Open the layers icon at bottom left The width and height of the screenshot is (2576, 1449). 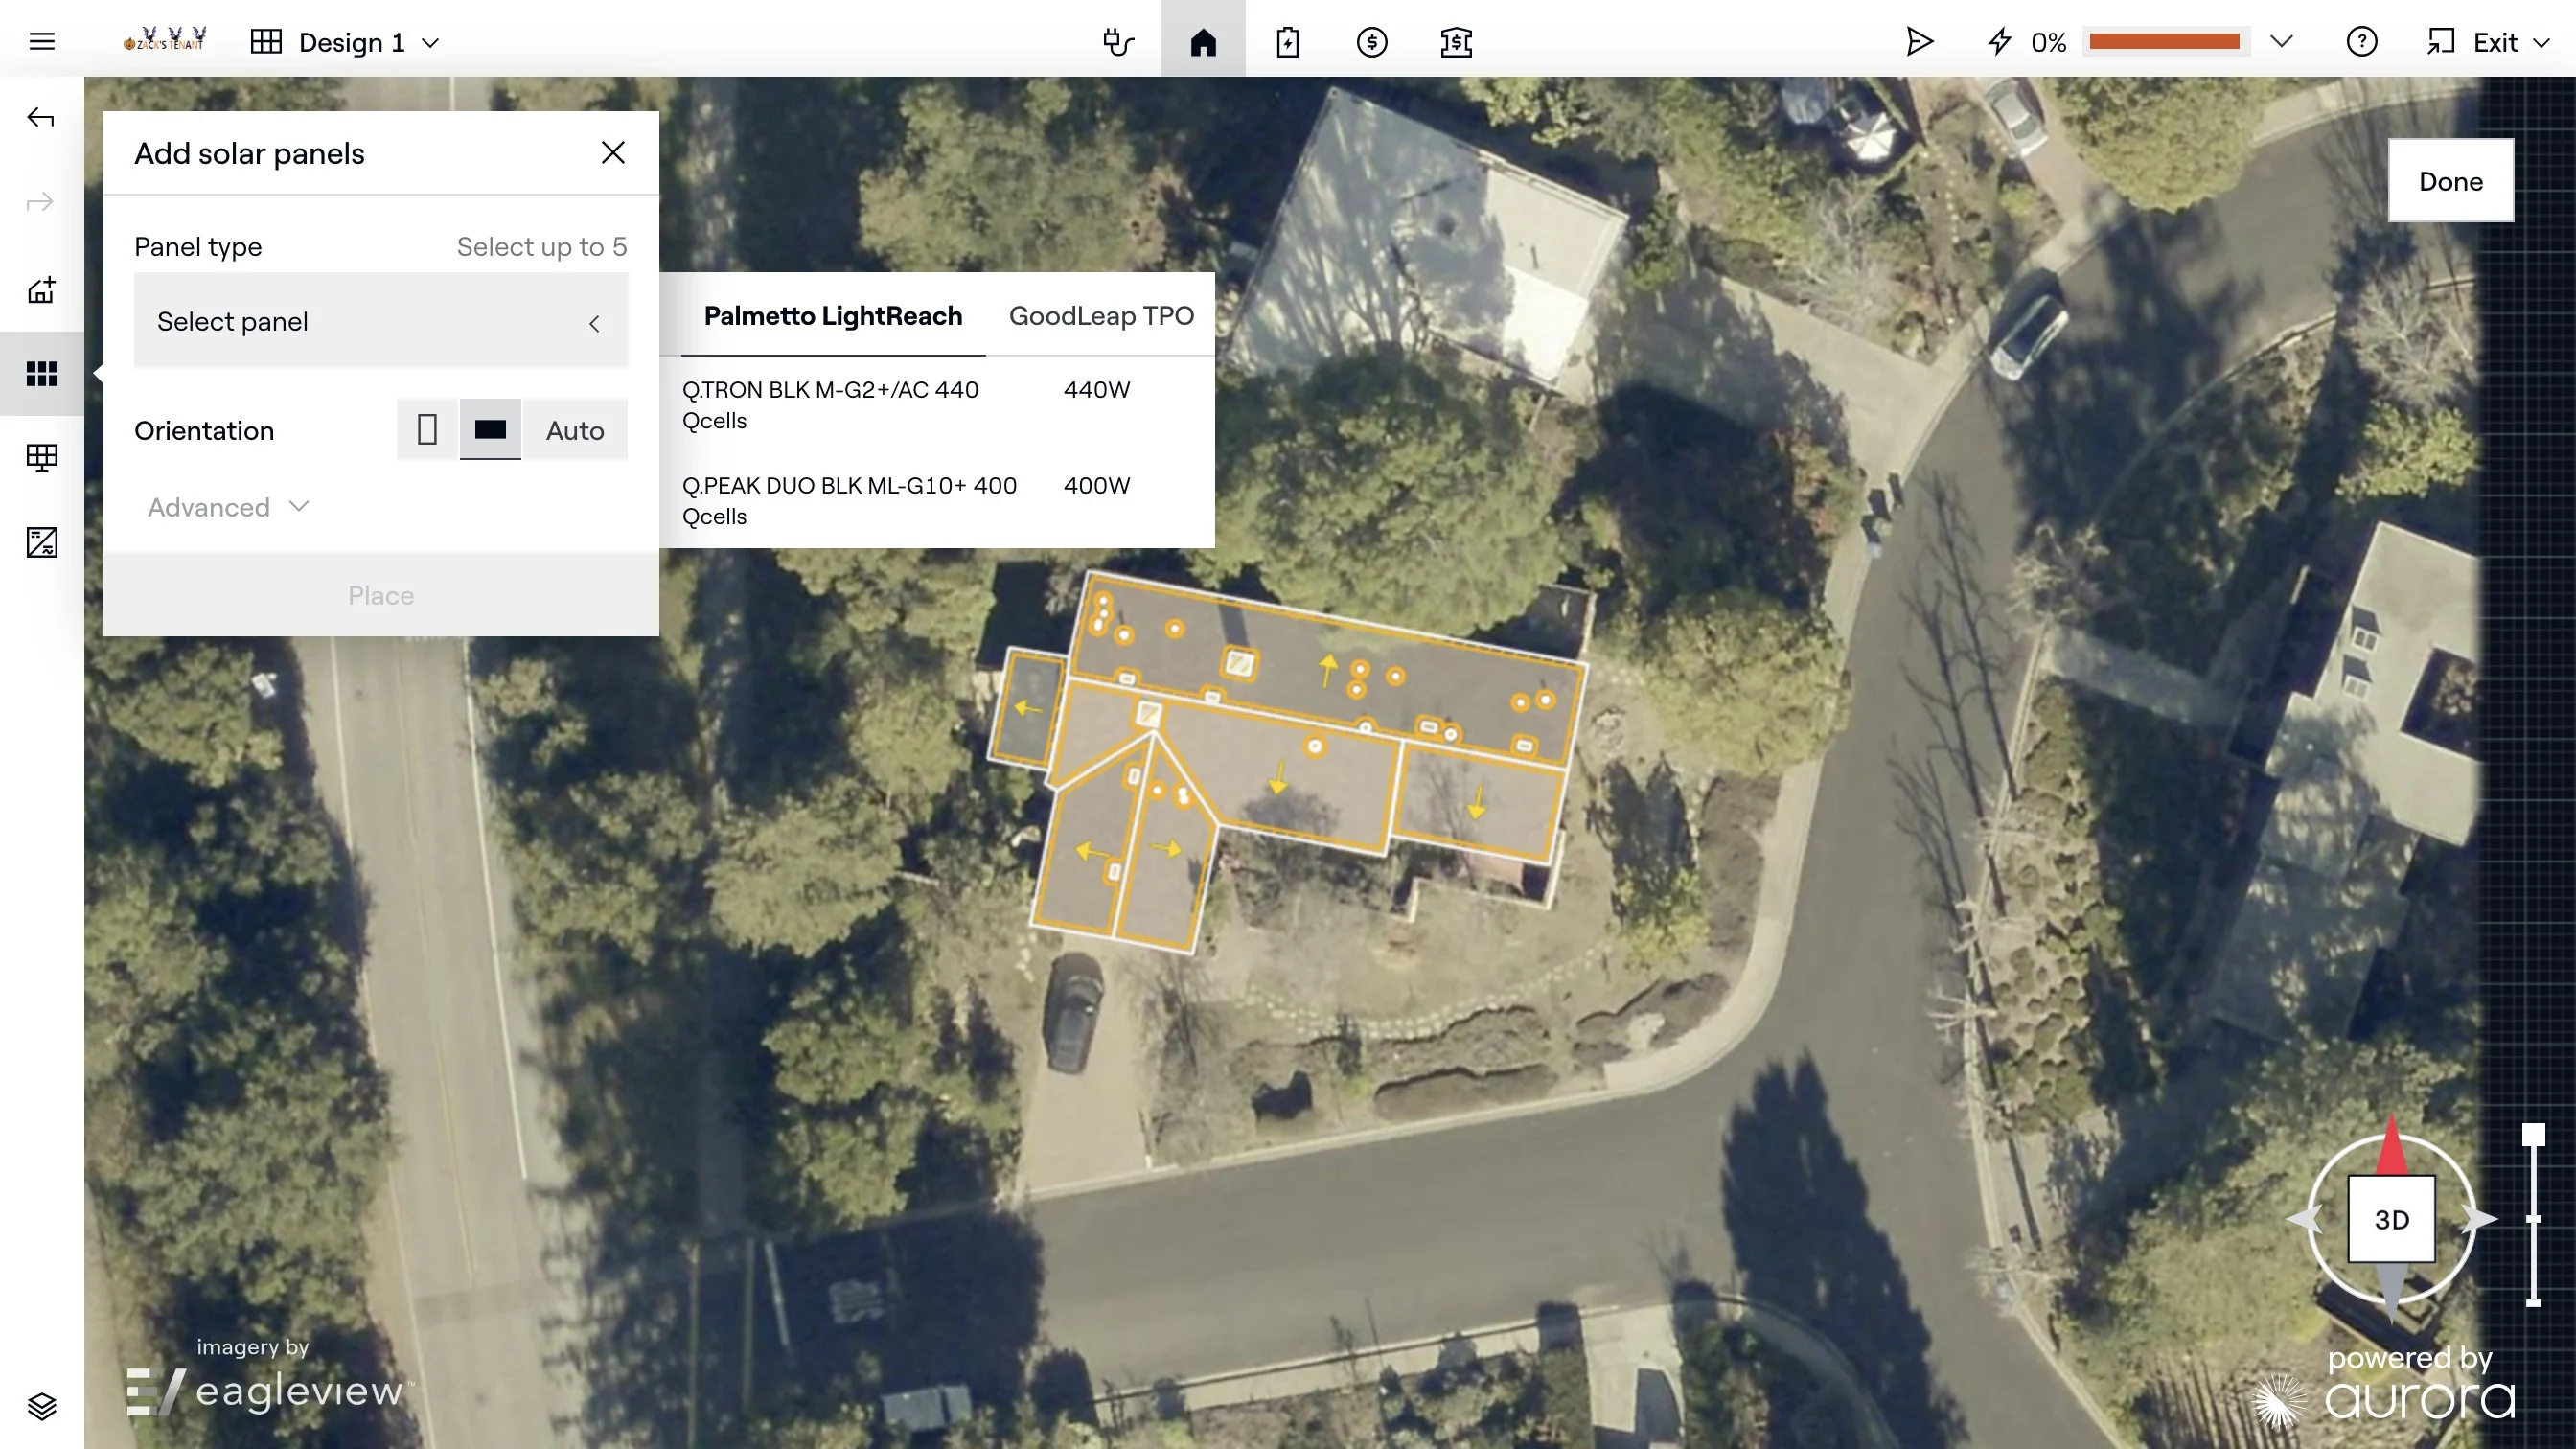tap(42, 1406)
